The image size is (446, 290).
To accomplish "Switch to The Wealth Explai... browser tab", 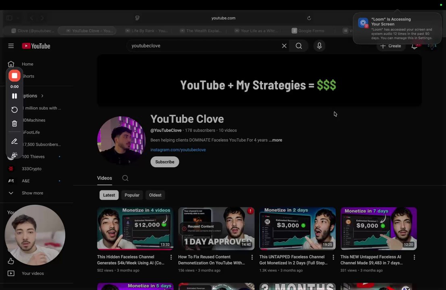I will (x=201, y=31).
